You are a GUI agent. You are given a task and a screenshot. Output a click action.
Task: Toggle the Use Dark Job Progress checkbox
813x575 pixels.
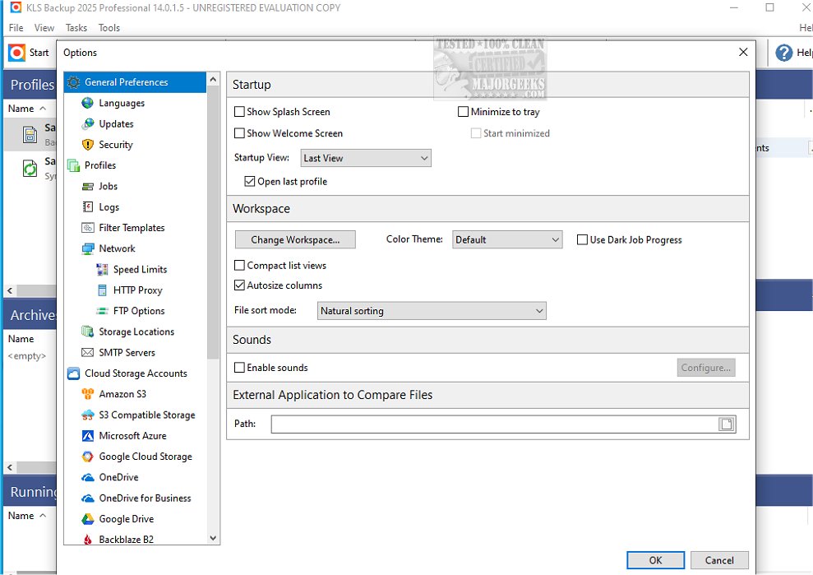582,239
